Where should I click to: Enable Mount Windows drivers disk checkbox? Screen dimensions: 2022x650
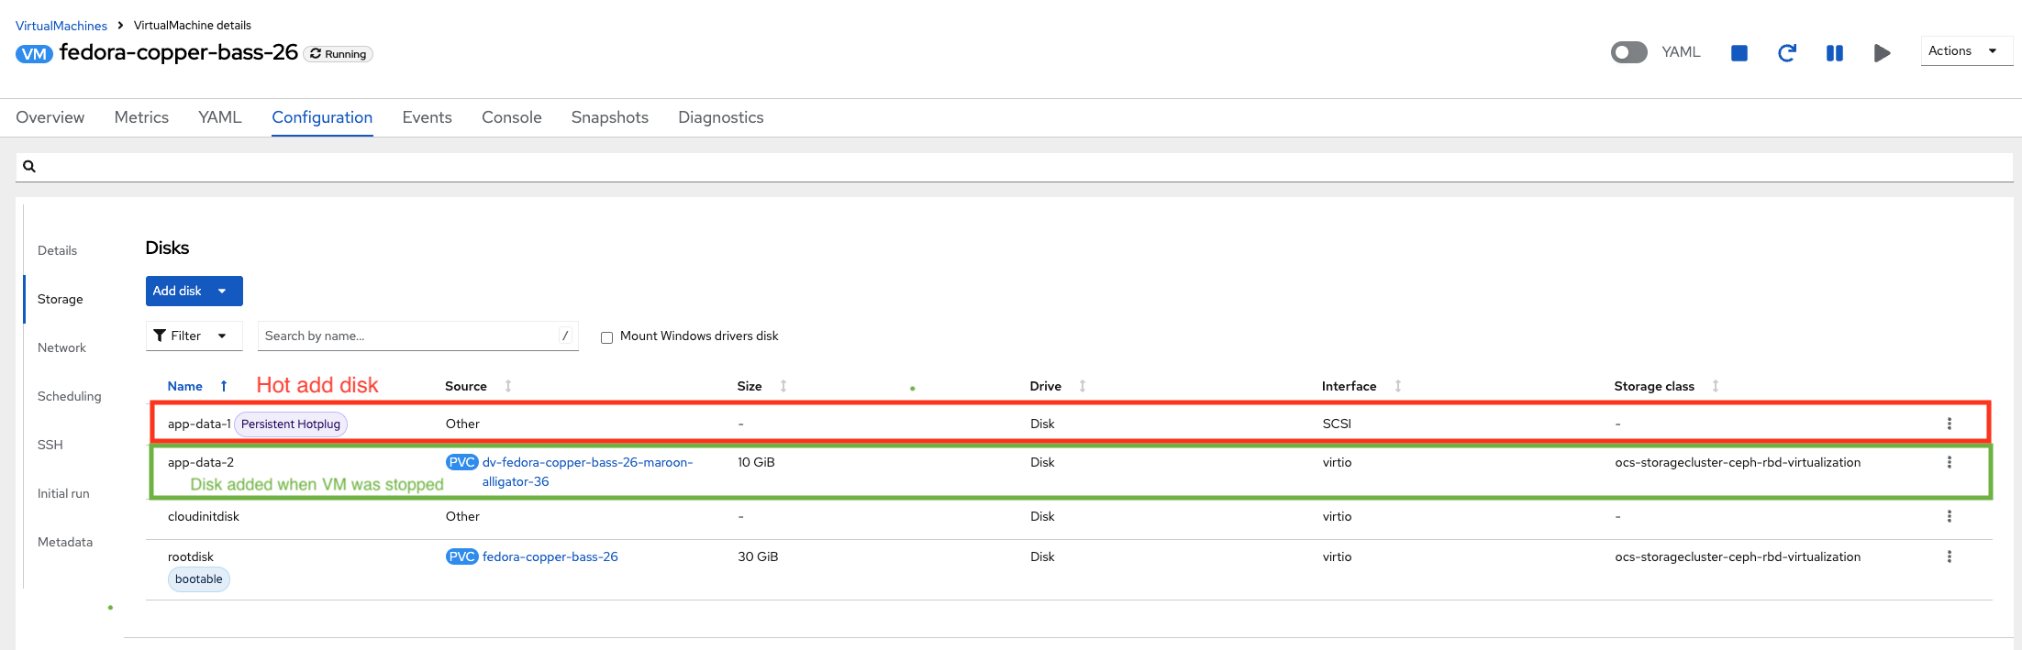pos(606,337)
